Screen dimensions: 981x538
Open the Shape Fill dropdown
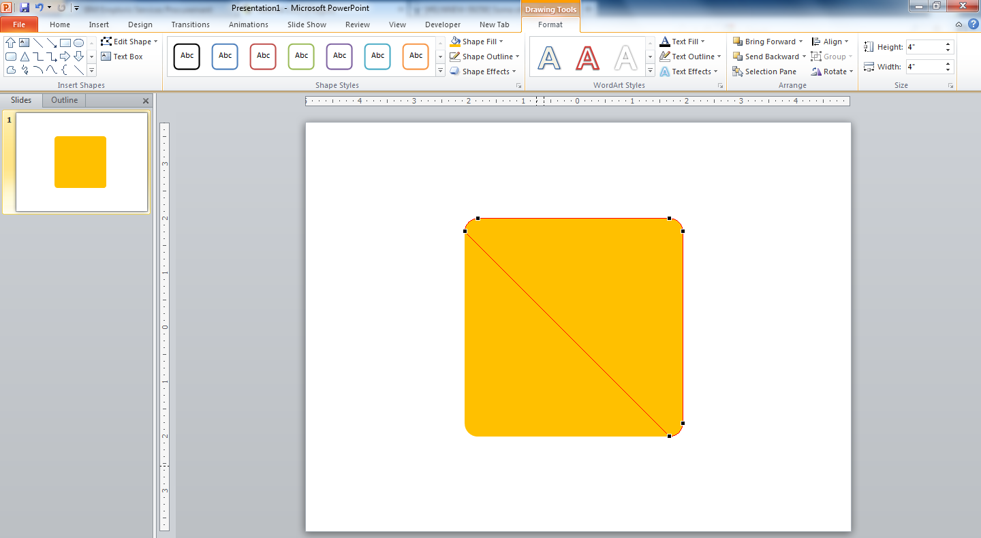coord(477,42)
